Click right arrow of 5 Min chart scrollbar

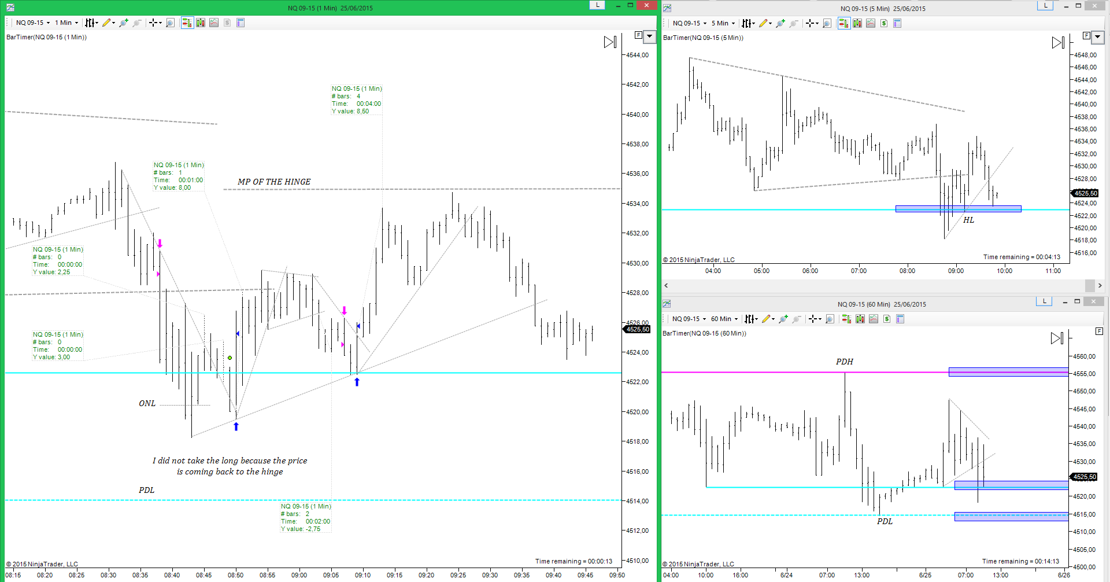coord(1100,285)
